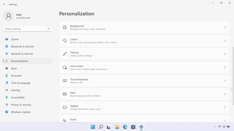This screenshot has width=234, height=131.
Task: Click the Start layout icon
Action: [65, 94]
